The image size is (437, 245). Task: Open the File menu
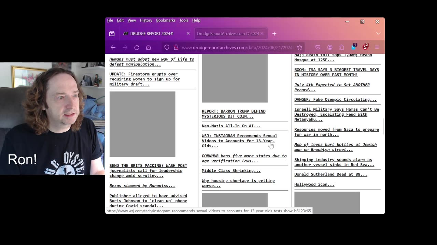tap(110, 20)
